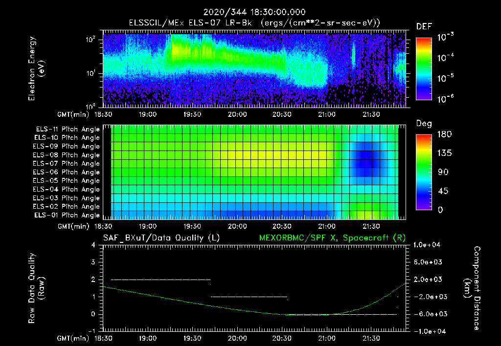501x346 pixels.
Task: Click the ELS-03 Pitch Angle row label
Action: coord(66,198)
